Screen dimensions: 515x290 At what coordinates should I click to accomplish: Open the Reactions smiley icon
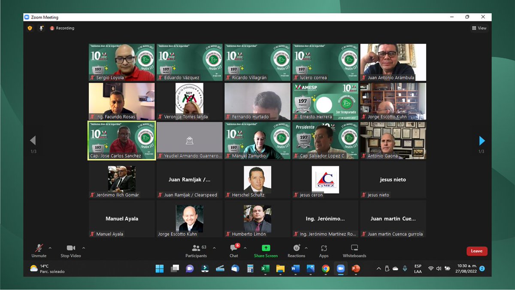(x=297, y=248)
